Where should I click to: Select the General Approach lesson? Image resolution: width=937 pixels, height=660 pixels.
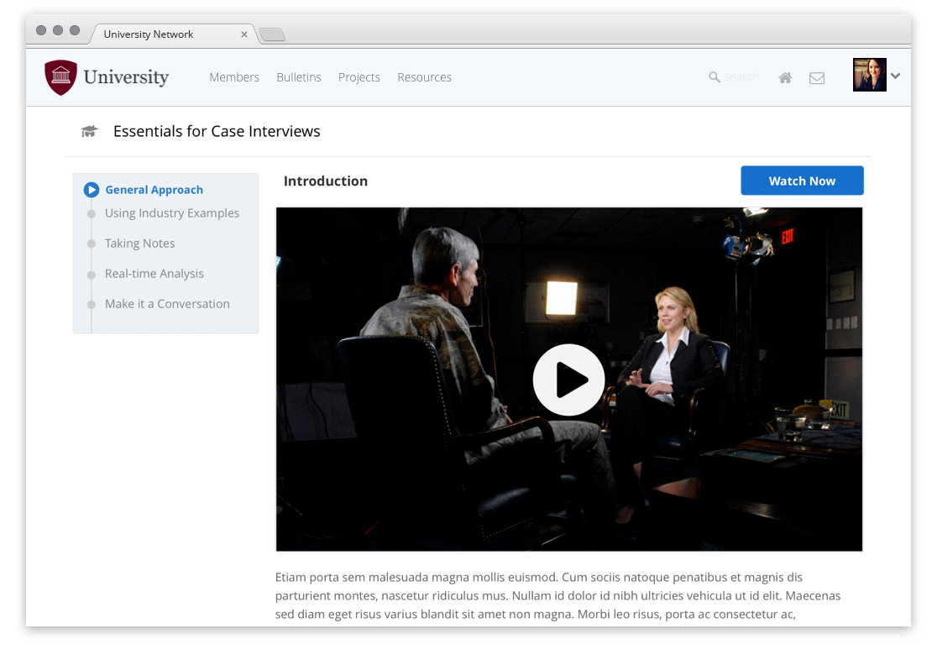click(154, 190)
